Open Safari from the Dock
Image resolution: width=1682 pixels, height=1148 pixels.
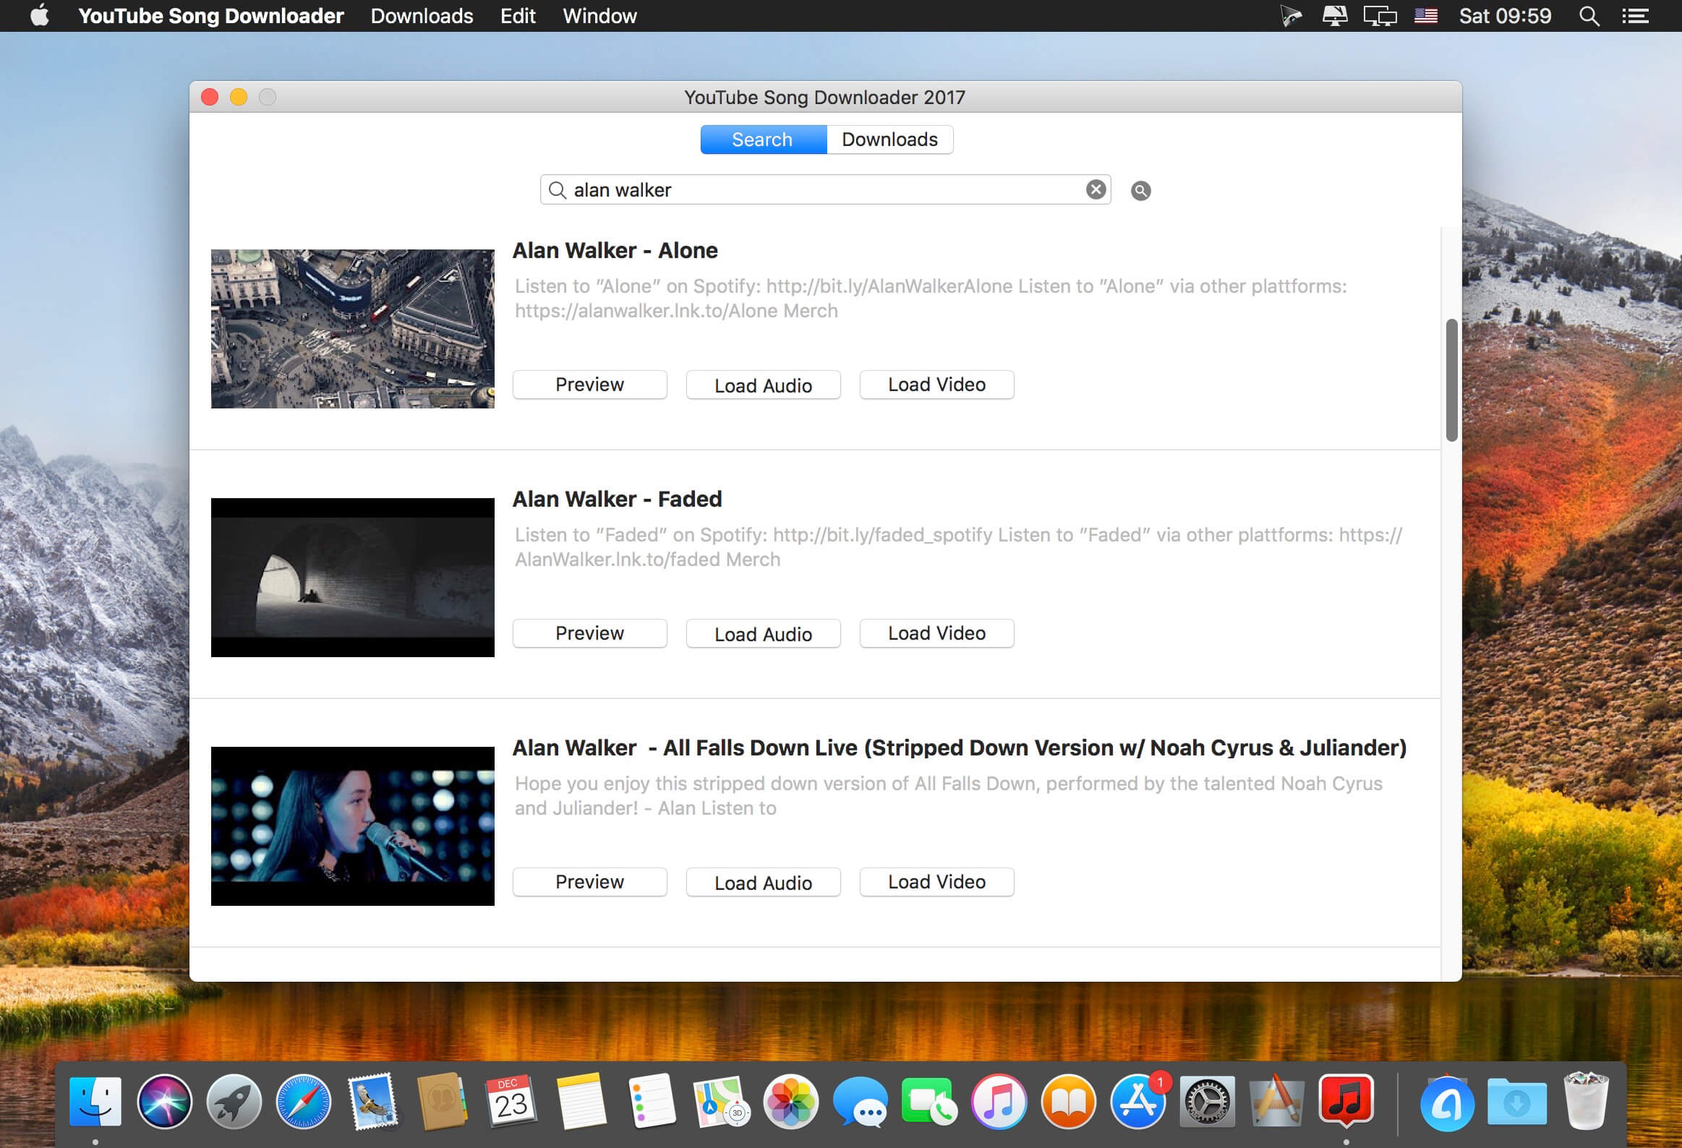click(x=303, y=1102)
